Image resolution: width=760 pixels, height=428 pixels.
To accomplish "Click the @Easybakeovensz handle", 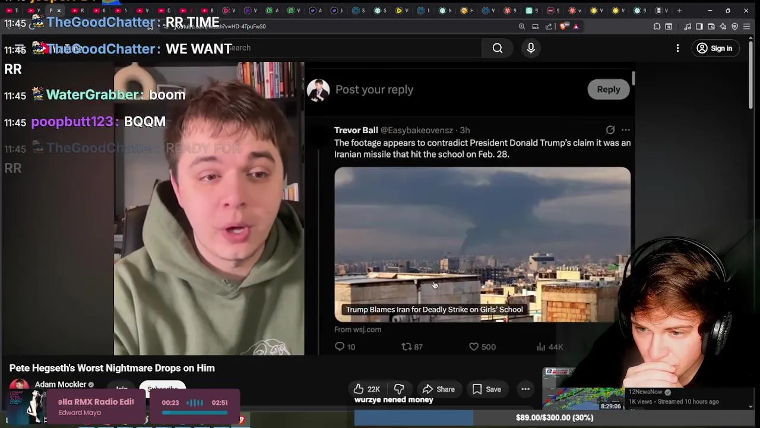I will 417,130.
